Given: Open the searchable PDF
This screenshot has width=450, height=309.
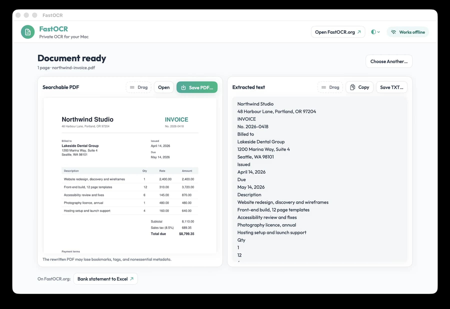Looking at the screenshot, I should [x=164, y=87].
